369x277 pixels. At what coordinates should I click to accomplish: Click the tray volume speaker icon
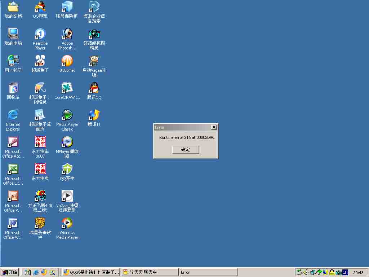pos(306,272)
